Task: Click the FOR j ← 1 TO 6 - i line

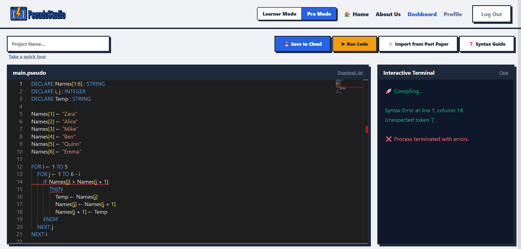Action: click(x=59, y=174)
